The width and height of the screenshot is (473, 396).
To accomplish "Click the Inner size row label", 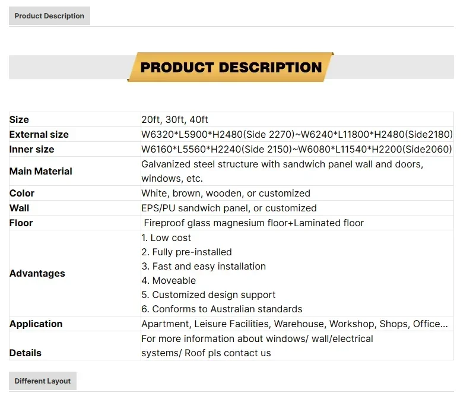I will [x=32, y=149].
